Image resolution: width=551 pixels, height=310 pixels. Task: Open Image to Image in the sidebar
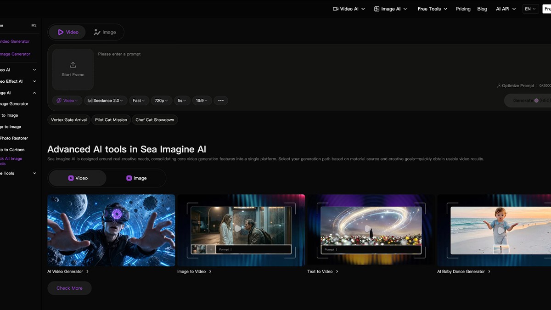pyautogui.click(x=11, y=127)
